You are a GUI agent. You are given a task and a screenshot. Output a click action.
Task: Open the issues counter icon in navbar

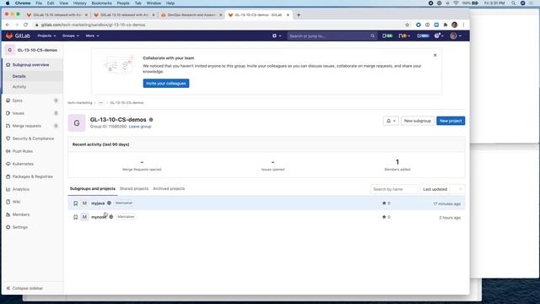(387, 35)
